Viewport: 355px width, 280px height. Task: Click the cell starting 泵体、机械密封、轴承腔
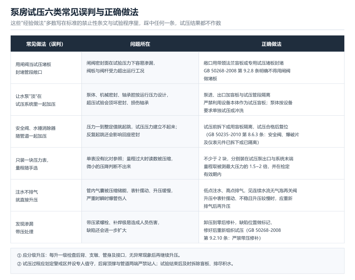pyautogui.click(x=140, y=100)
